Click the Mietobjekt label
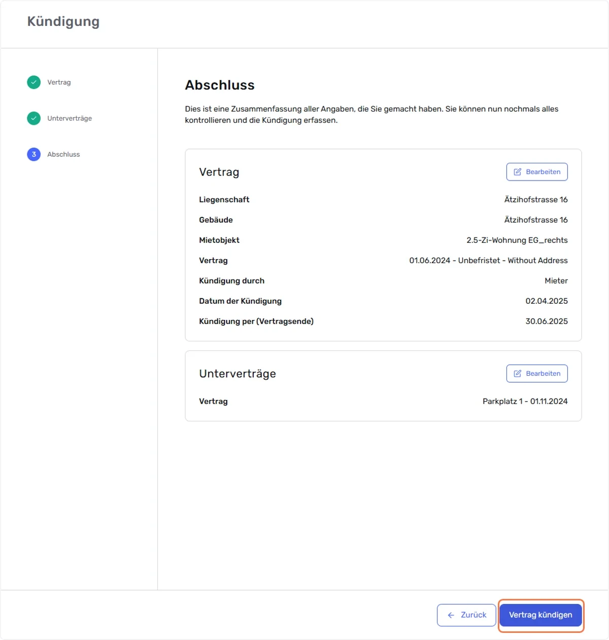 pos(219,240)
